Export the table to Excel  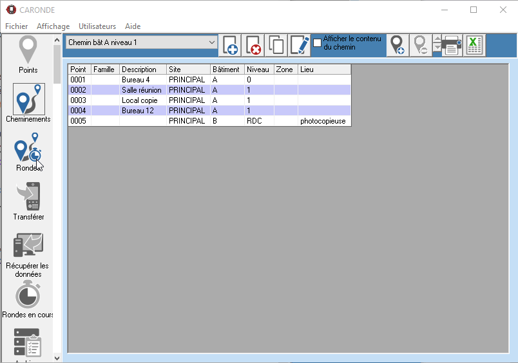474,45
